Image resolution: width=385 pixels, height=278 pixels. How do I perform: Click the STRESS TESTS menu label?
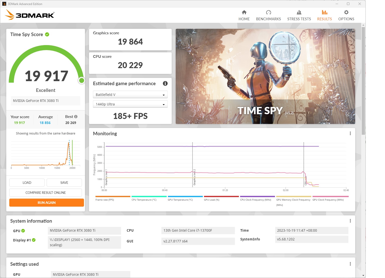click(299, 19)
